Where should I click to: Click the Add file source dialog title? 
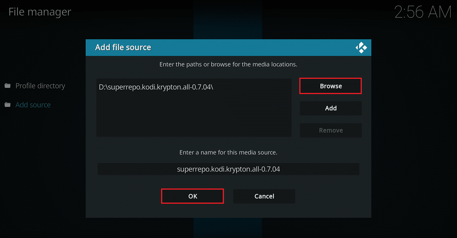[123, 48]
